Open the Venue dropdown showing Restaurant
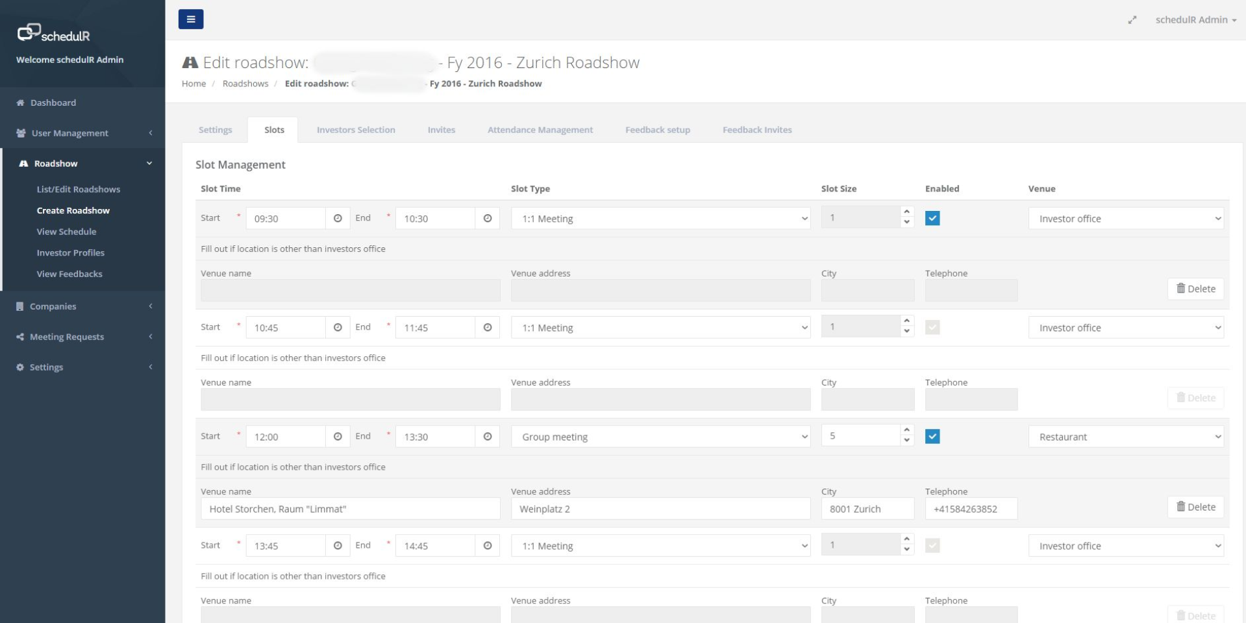Screen dimensions: 1246x623 [1126, 437]
